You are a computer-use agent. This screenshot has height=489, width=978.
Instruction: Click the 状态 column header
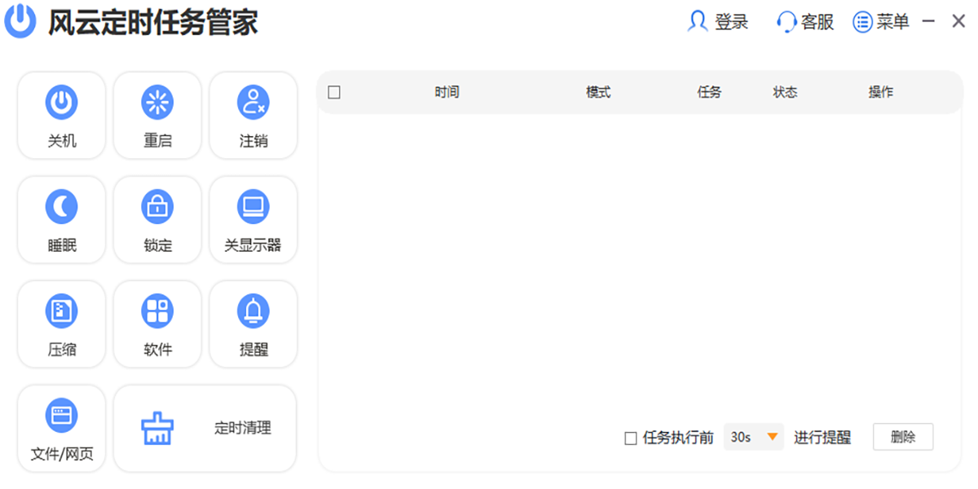(785, 92)
